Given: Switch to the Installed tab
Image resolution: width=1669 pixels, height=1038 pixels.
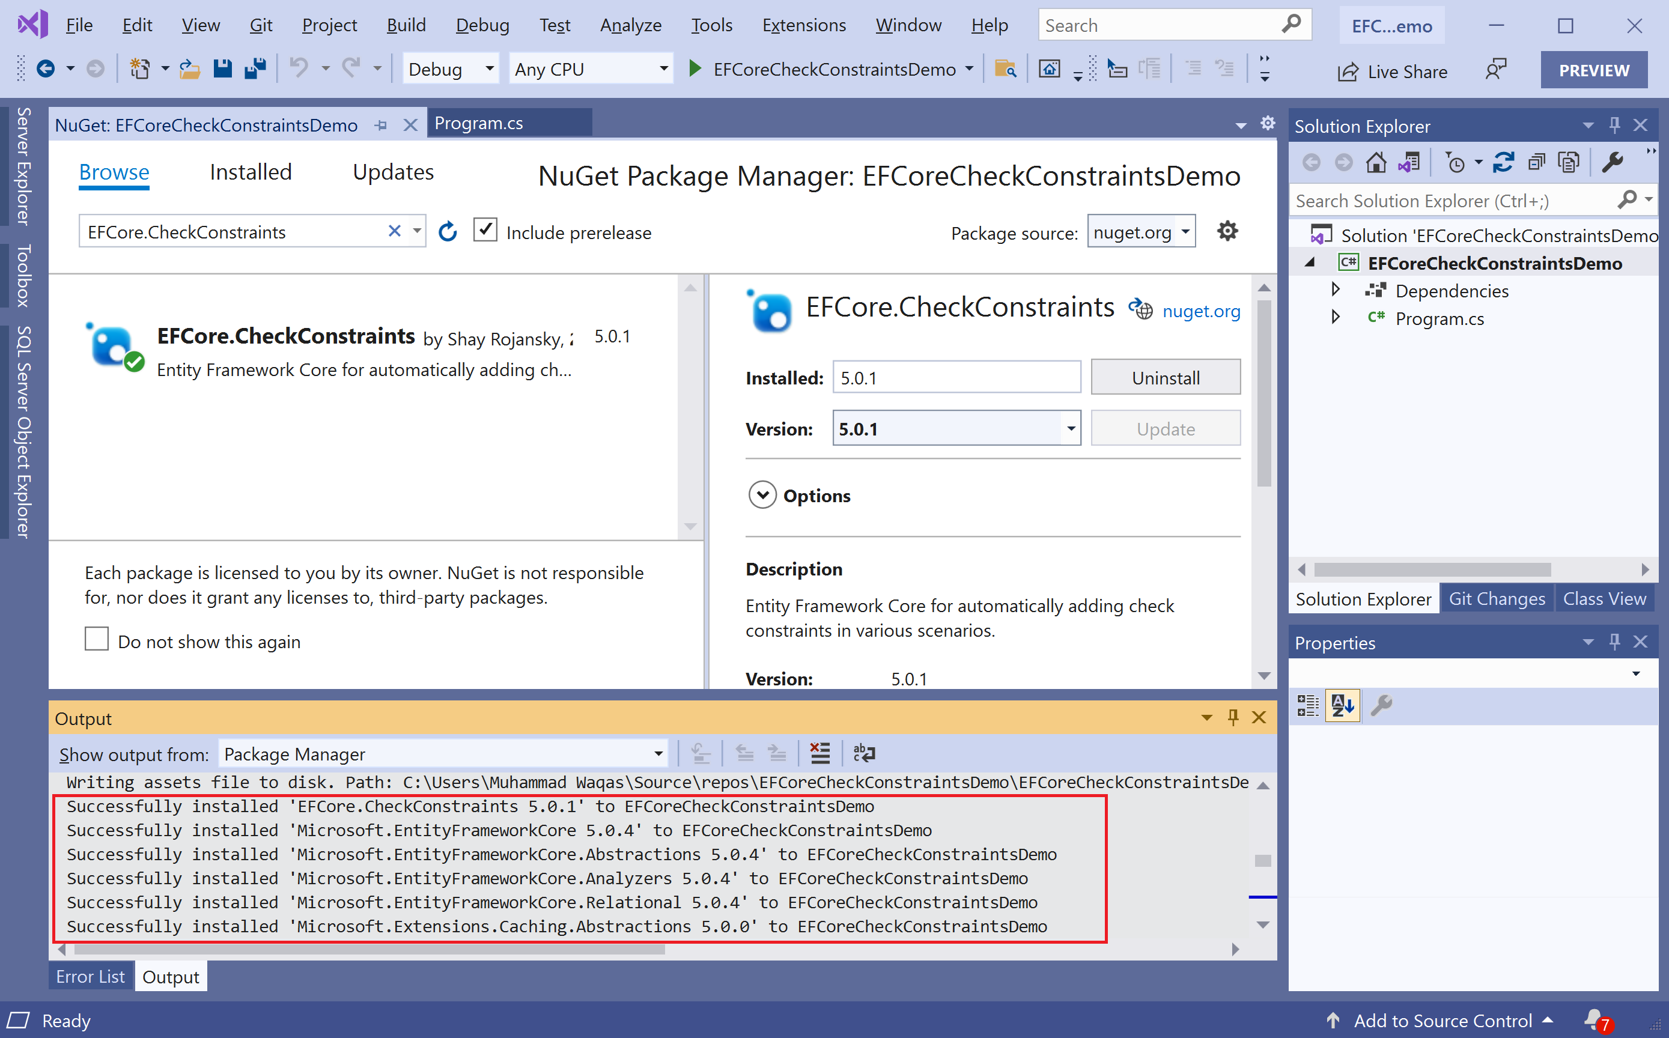Looking at the screenshot, I should click(x=251, y=172).
